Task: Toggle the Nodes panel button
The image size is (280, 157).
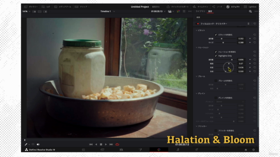Action: click(217, 7)
